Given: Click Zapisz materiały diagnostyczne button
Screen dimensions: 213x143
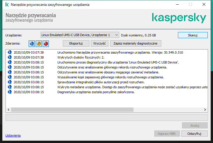Looking at the screenshot, I should tap(135, 43).
